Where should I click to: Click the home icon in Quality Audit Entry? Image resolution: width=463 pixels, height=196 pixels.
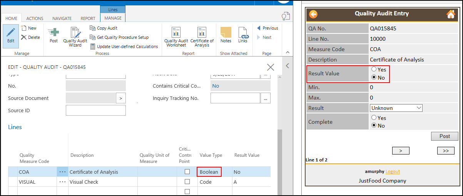click(x=451, y=14)
